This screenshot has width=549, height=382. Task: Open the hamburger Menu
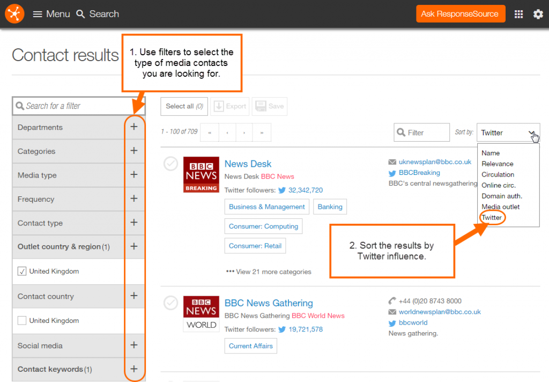click(51, 14)
